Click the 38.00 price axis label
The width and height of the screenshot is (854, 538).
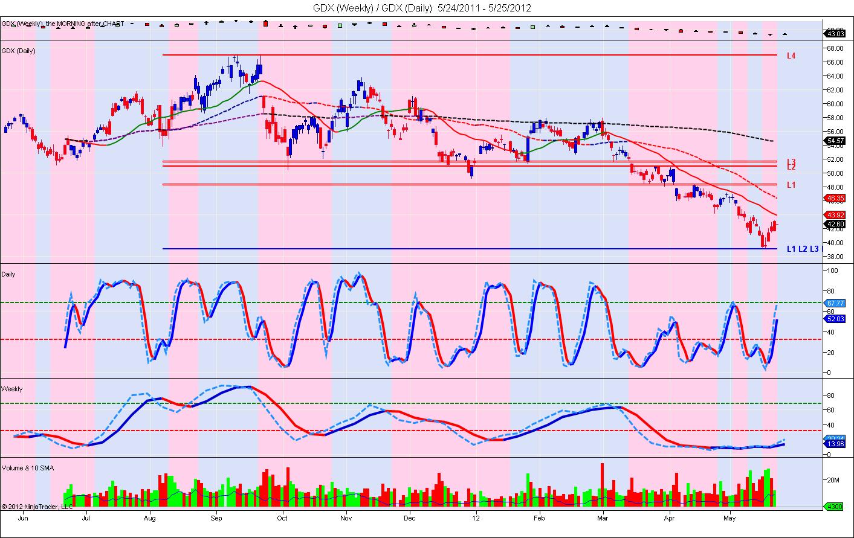(x=835, y=257)
